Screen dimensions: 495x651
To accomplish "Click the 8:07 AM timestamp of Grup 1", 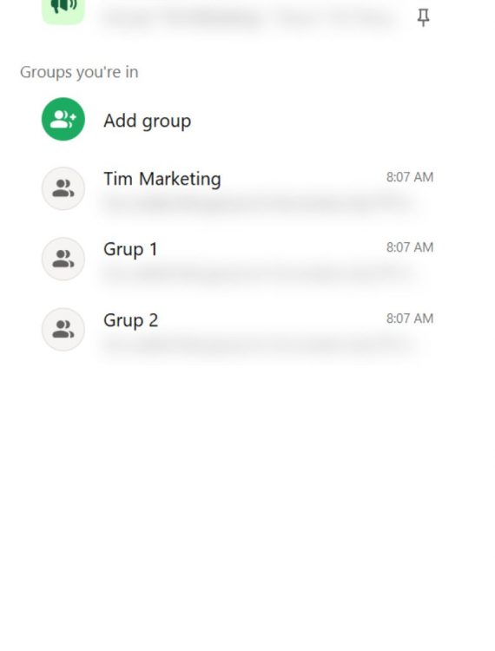I will [410, 247].
